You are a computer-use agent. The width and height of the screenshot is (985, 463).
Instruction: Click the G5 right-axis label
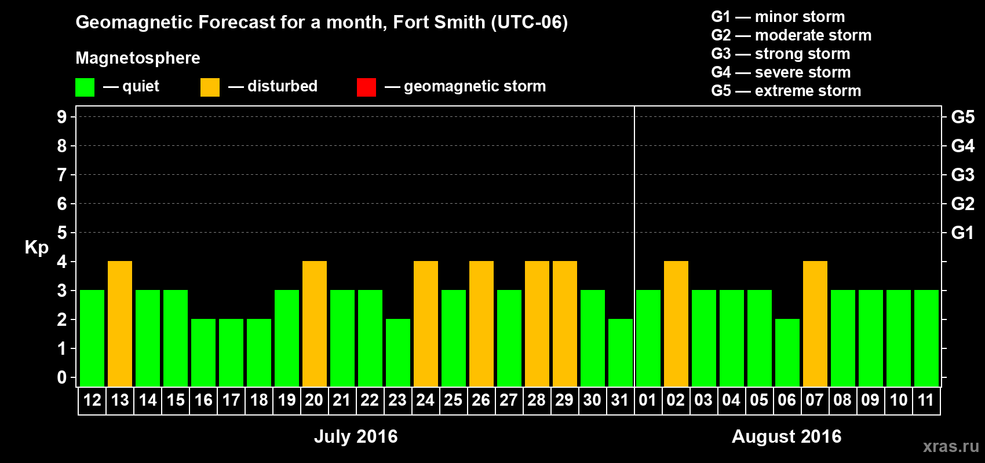click(963, 117)
